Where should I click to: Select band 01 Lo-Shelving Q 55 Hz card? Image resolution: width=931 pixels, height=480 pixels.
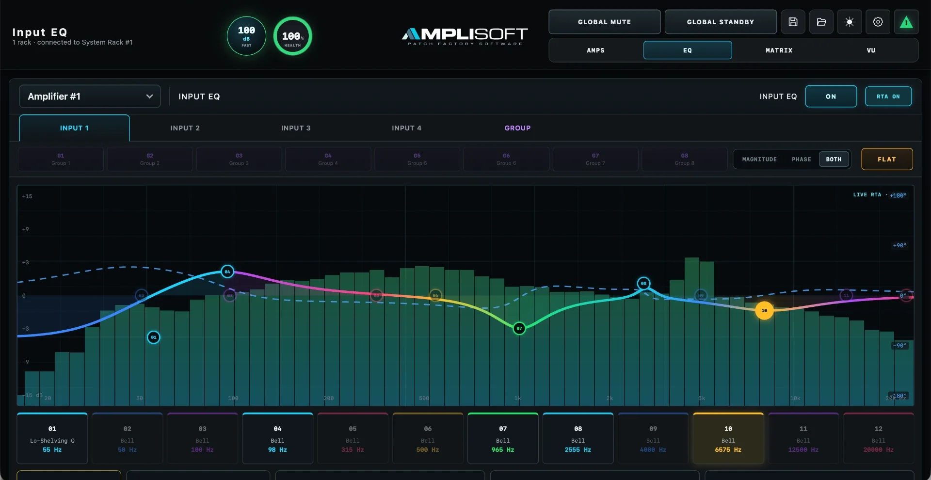pyautogui.click(x=52, y=438)
